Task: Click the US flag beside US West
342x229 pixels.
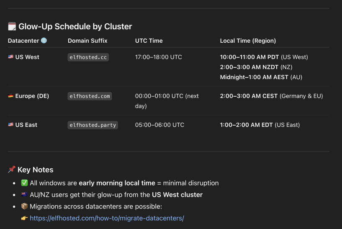Action: 11,57
